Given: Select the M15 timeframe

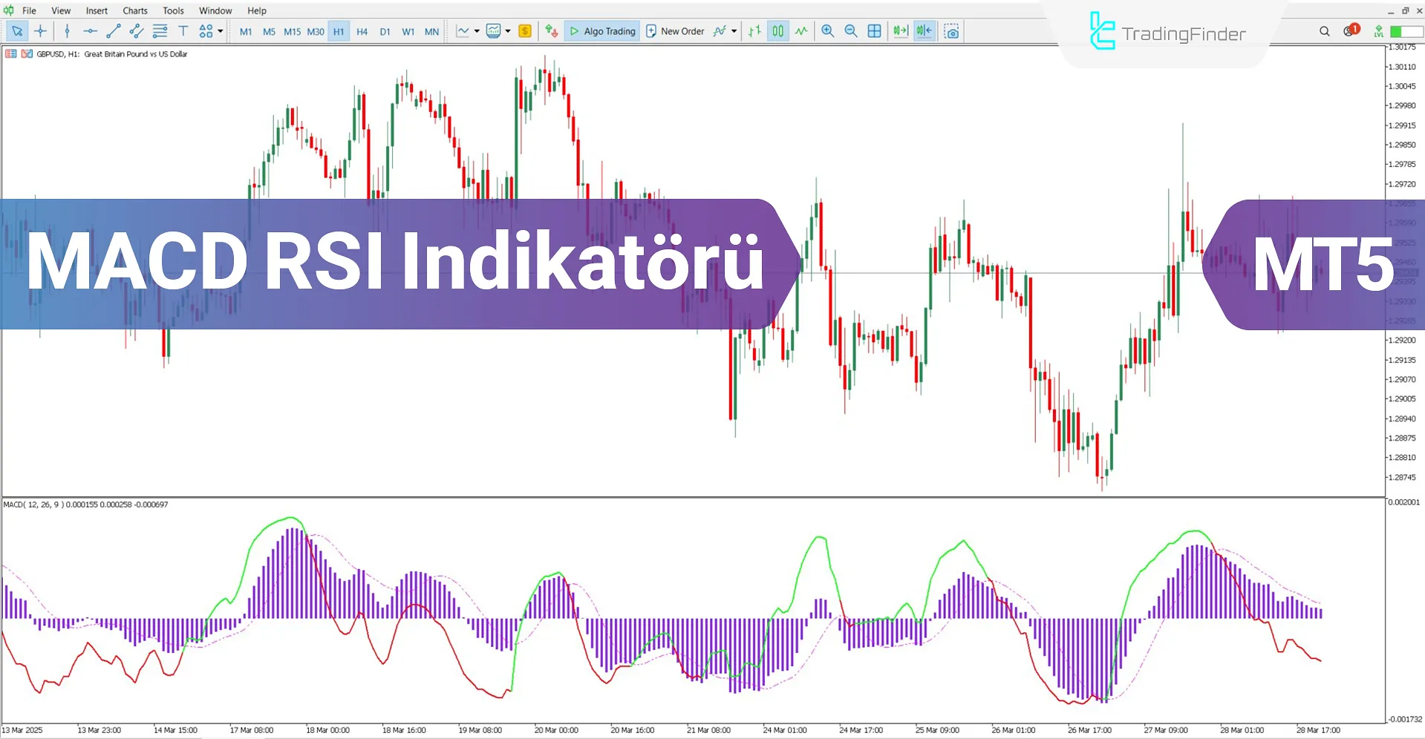Looking at the screenshot, I should [292, 30].
